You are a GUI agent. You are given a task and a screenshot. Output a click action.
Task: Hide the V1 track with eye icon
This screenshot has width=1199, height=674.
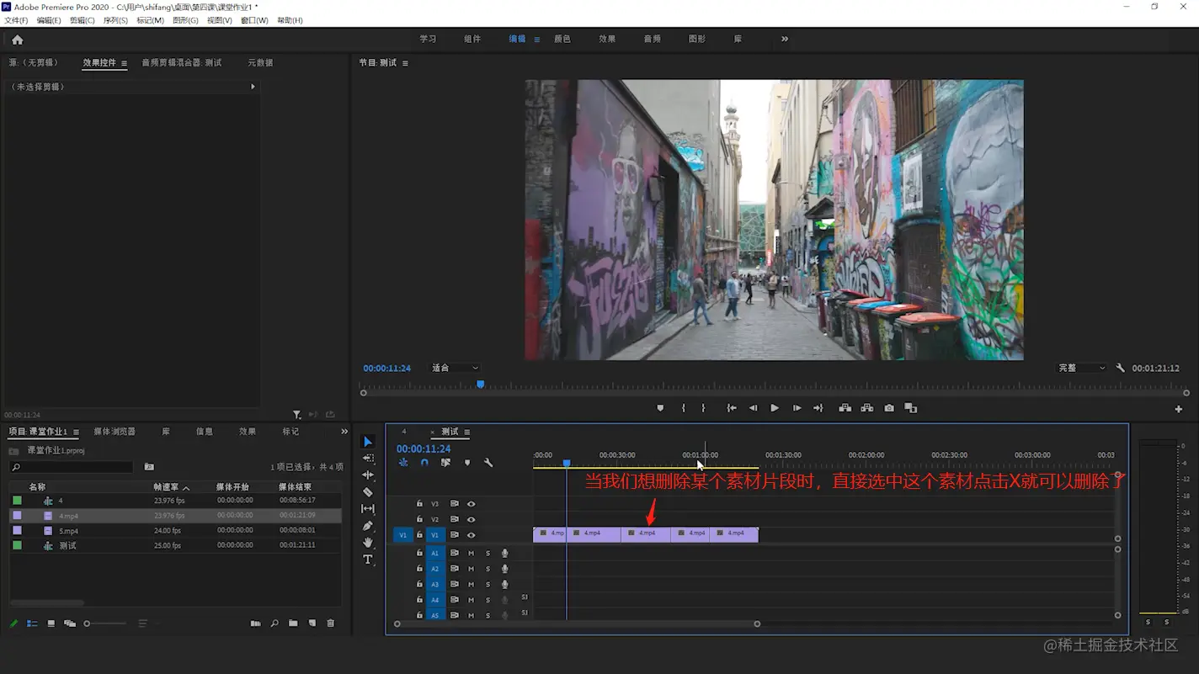471,535
